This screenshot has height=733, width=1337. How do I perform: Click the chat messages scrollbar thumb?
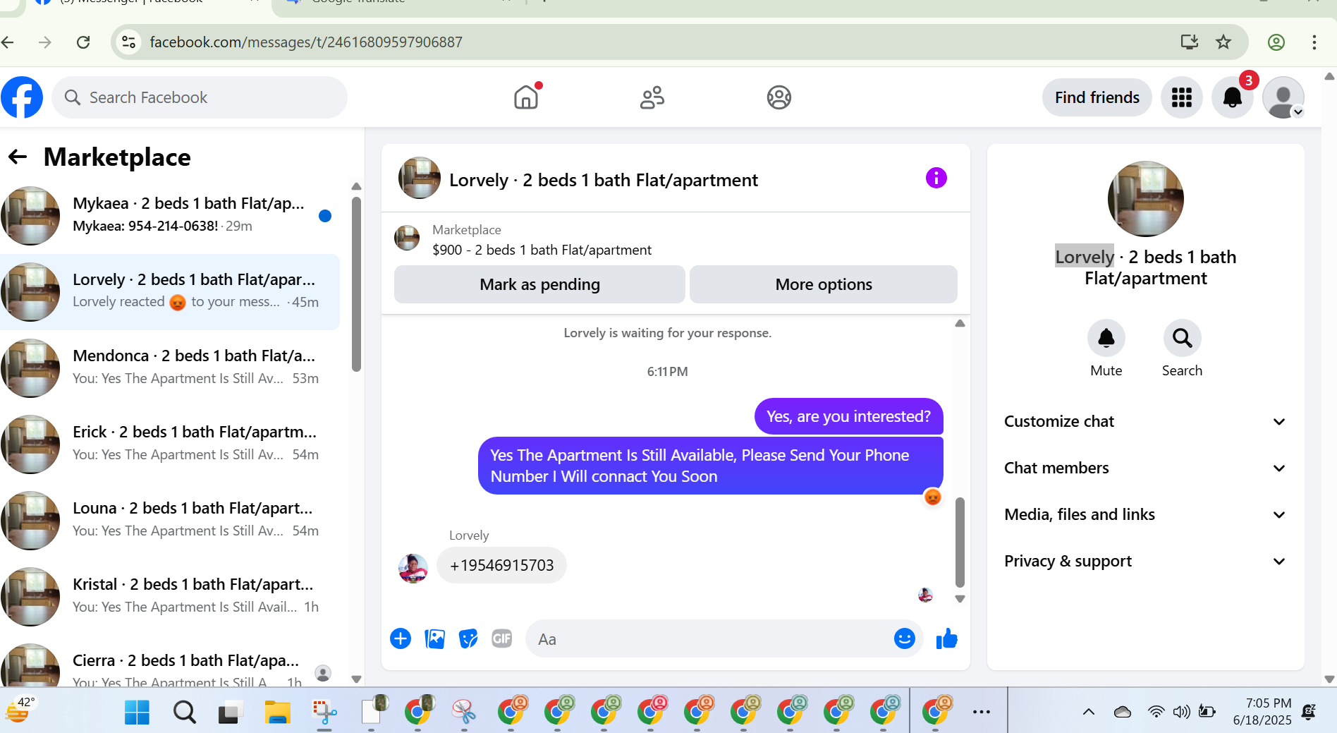960,542
